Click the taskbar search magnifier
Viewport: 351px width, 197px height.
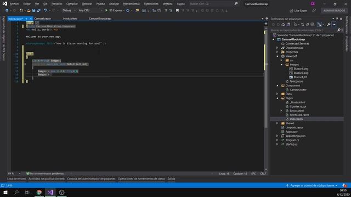tap(16, 192)
